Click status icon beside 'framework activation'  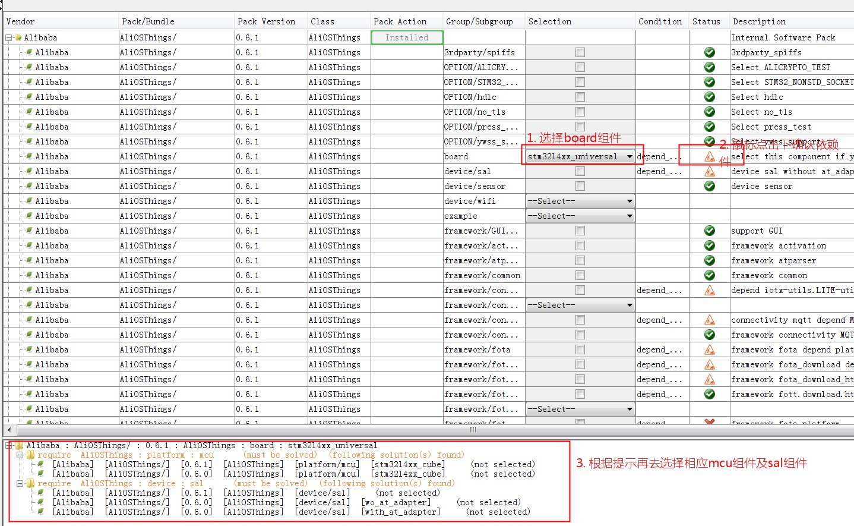tap(709, 245)
